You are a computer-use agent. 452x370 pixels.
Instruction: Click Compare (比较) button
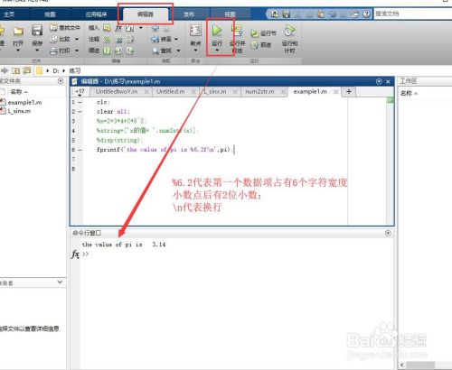(x=61, y=39)
